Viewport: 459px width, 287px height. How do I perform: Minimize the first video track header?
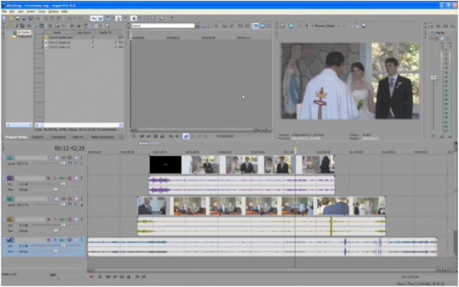point(4,158)
